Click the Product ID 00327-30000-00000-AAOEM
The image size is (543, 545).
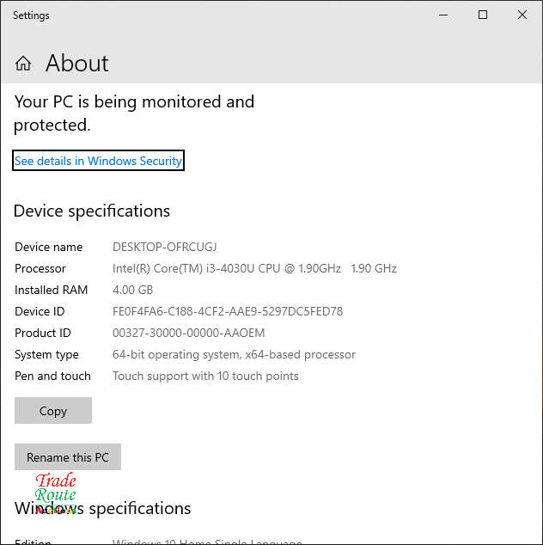(188, 333)
